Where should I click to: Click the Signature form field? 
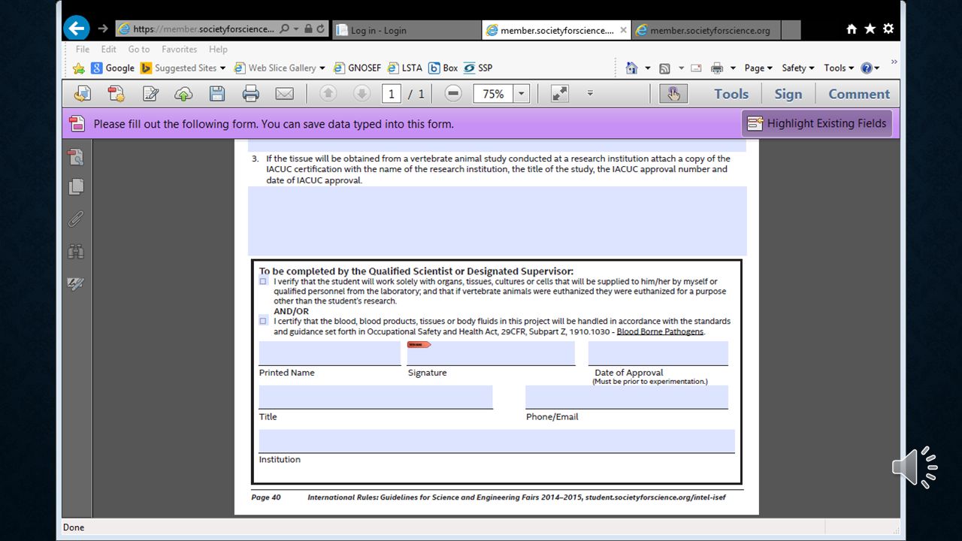pyautogui.click(x=491, y=353)
